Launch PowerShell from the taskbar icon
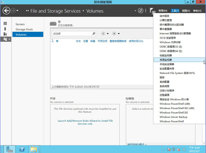The image size is (206, 153). coord(22,149)
